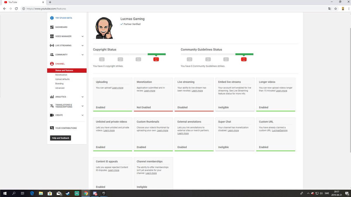Expand the Live Streaming section chevron
This screenshot has width=351, height=197.
click(82, 46)
